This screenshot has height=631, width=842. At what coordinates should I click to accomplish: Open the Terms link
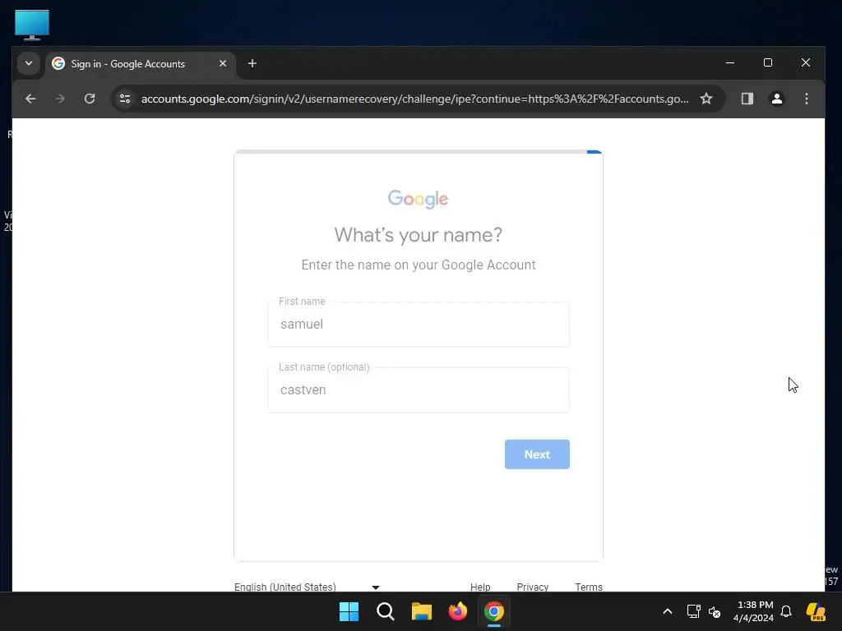[589, 587]
